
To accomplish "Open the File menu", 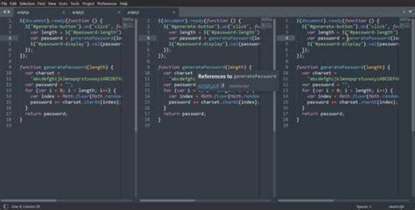I will pos(4,3).
